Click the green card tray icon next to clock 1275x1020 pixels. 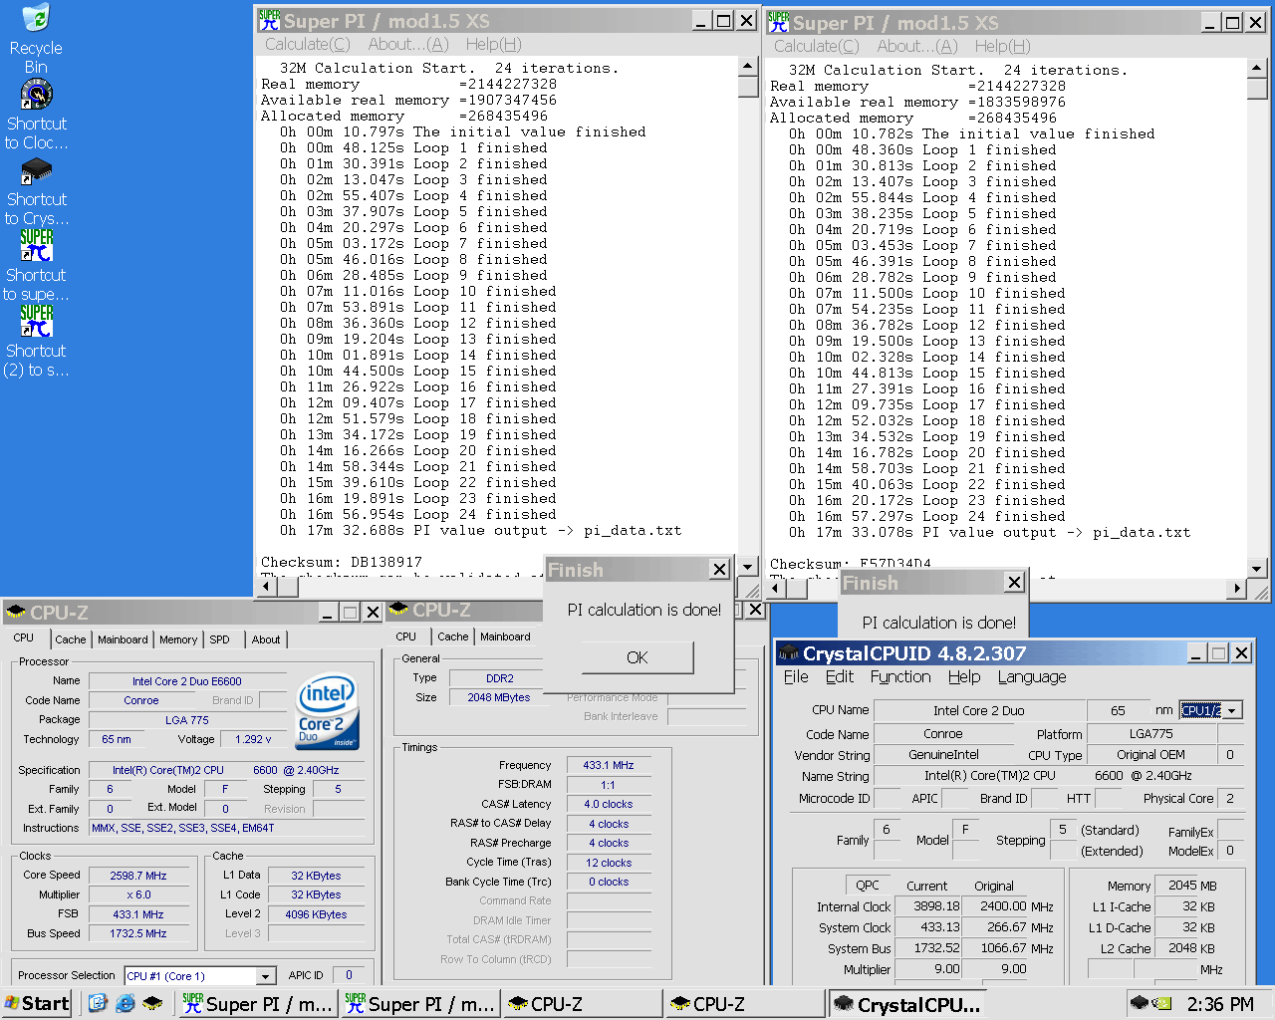[x=1161, y=1002]
